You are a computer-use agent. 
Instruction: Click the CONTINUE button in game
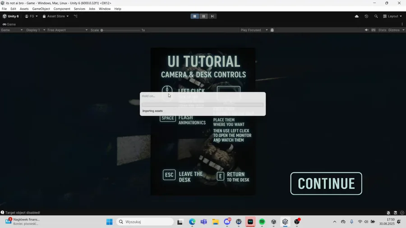point(326,183)
